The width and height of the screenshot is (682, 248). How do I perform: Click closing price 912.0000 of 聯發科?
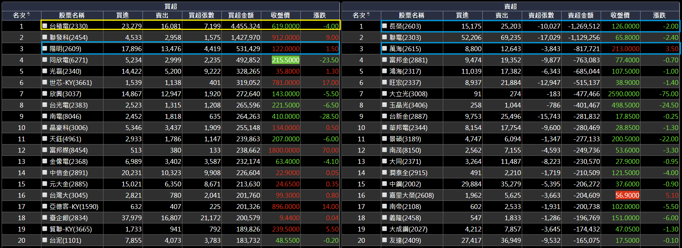[286, 37]
